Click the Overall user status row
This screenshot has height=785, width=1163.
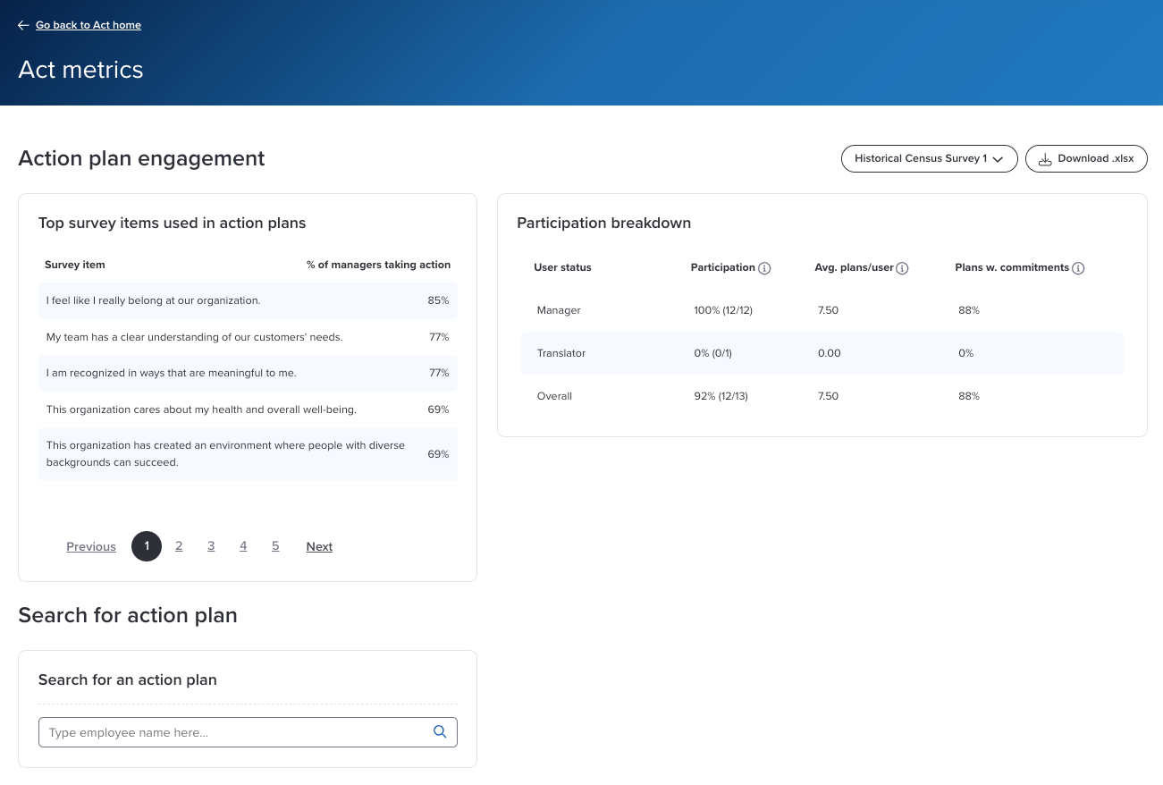click(822, 396)
